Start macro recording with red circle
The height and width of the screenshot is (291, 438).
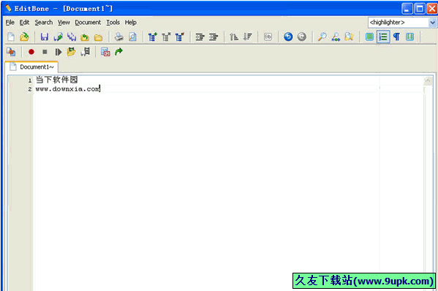[31, 52]
